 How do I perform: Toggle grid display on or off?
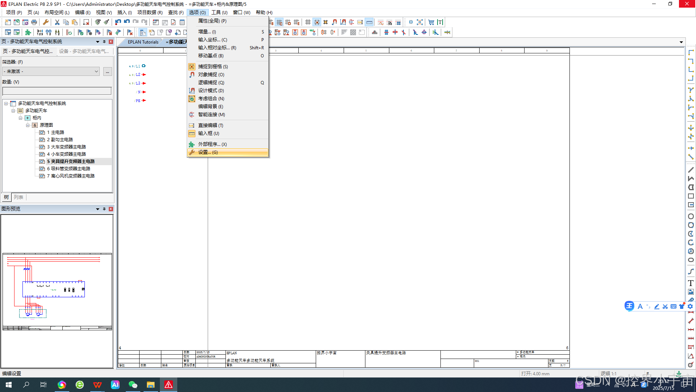[x=308, y=23]
